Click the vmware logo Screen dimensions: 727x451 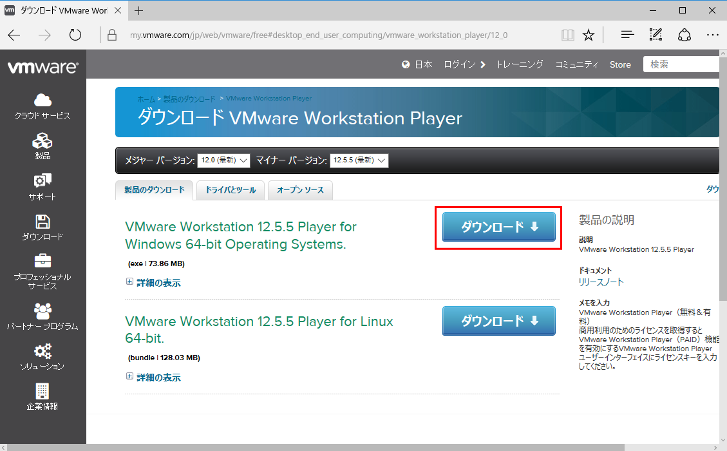(x=42, y=67)
